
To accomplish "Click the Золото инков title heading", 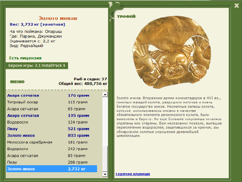I will (58, 18).
